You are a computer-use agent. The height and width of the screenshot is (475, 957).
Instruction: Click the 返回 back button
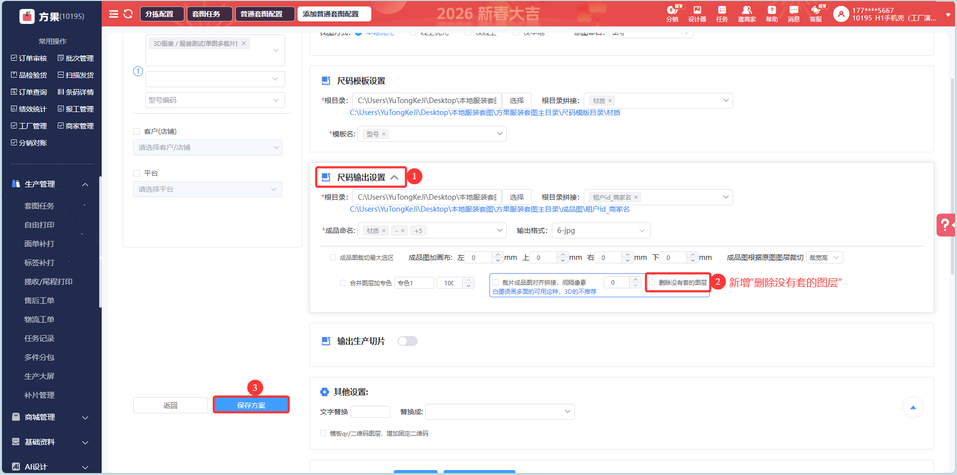click(170, 405)
